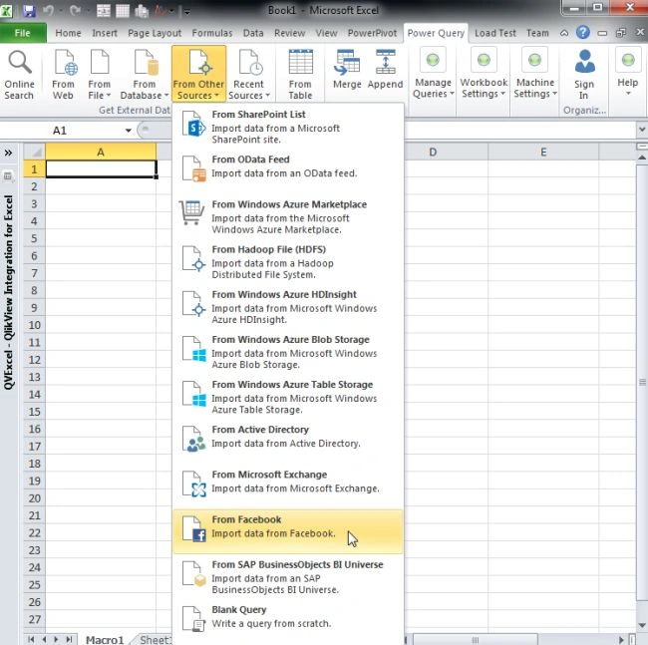The height and width of the screenshot is (645, 648).
Task: Select the Merge queries icon
Action: [347, 63]
